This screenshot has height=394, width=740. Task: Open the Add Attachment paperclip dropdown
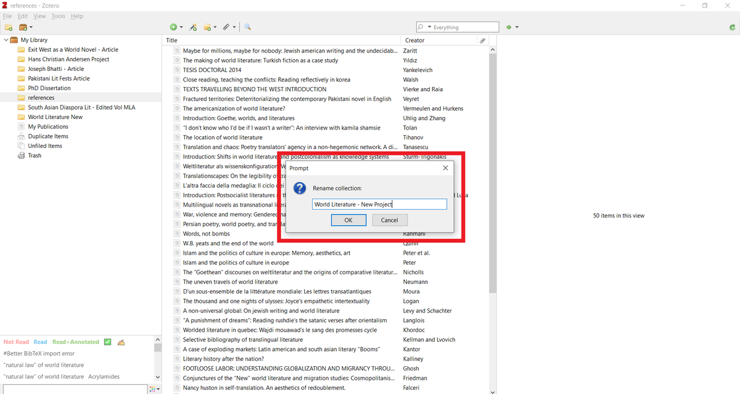click(229, 27)
